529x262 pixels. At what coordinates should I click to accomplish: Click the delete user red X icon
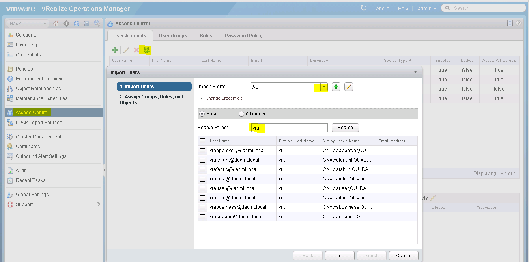tap(136, 50)
